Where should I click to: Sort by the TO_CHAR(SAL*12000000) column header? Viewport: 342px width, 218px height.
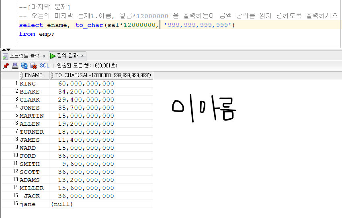[101, 75]
